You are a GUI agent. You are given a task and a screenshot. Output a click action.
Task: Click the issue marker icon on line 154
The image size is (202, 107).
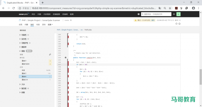coord(66,57)
